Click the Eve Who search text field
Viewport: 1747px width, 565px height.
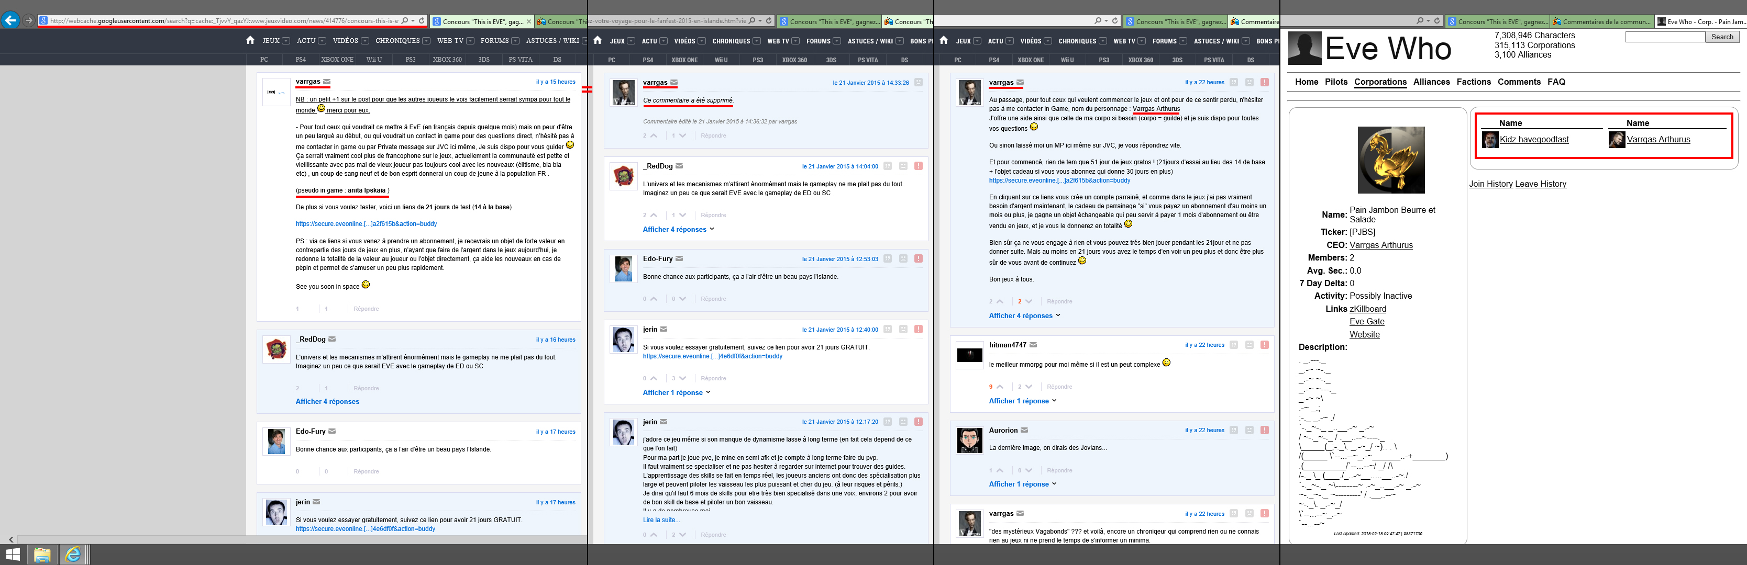[1665, 37]
